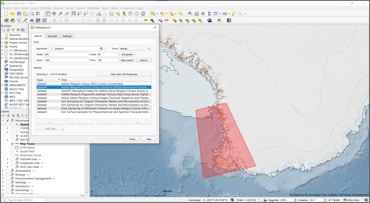Screen dimensions: 370x203
Task: Click the Diagram options pie chart icon
Action: pyautogui.click(x=152, y=20)
